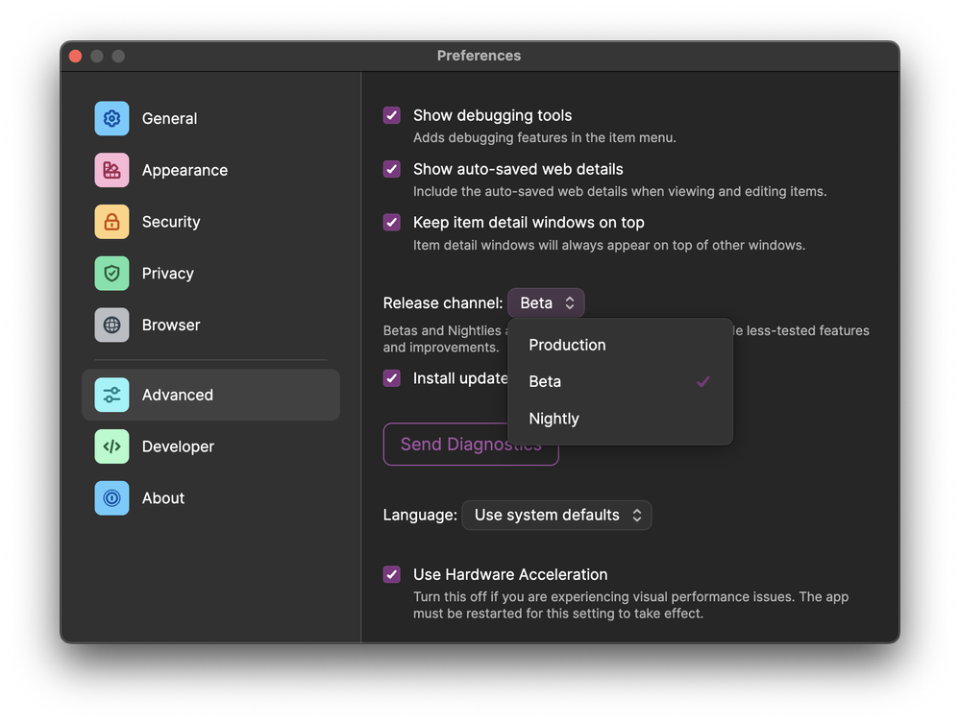The width and height of the screenshot is (960, 723).
Task: Select the Developer section label
Action: click(178, 446)
